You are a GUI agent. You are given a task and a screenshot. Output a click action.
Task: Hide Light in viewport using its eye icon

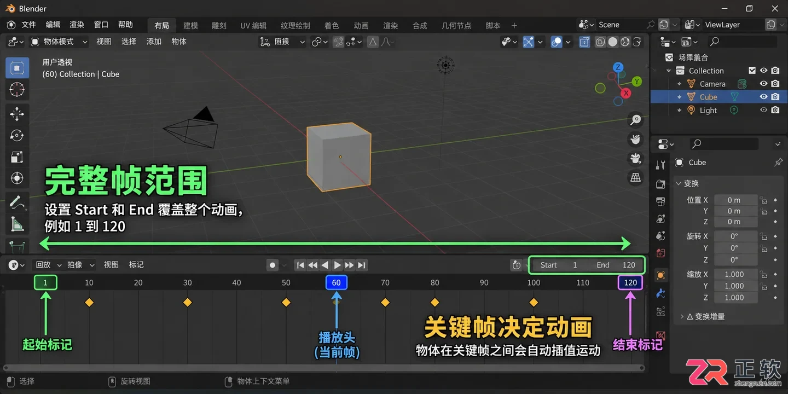pos(763,110)
